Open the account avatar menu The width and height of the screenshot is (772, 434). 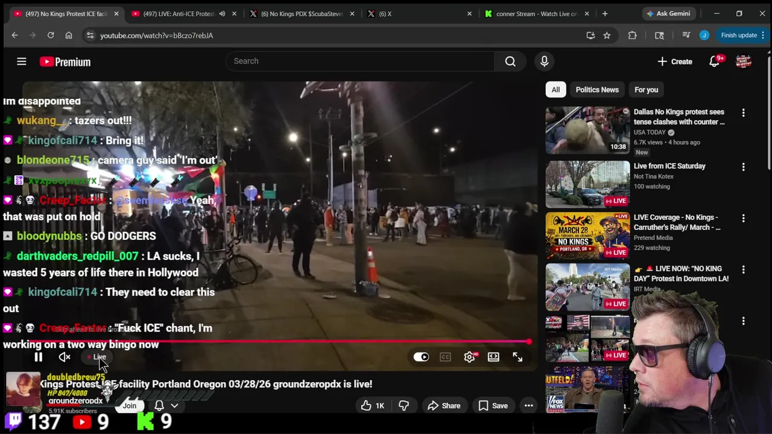744,61
